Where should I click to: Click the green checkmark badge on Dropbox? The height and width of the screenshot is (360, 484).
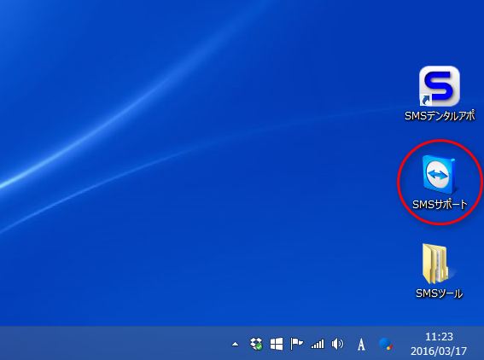point(259,347)
